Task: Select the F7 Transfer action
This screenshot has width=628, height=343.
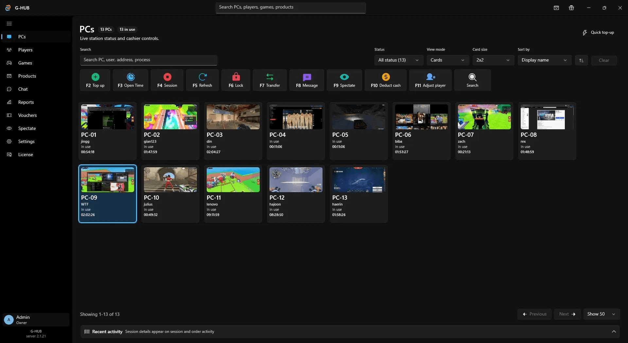Action: click(x=270, y=80)
